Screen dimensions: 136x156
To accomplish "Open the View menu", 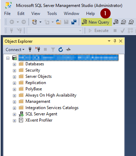I will coord(36,14).
